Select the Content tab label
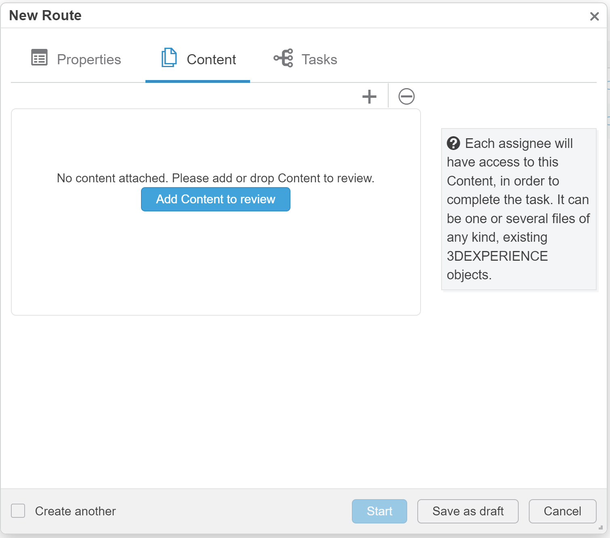 pos(211,59)
